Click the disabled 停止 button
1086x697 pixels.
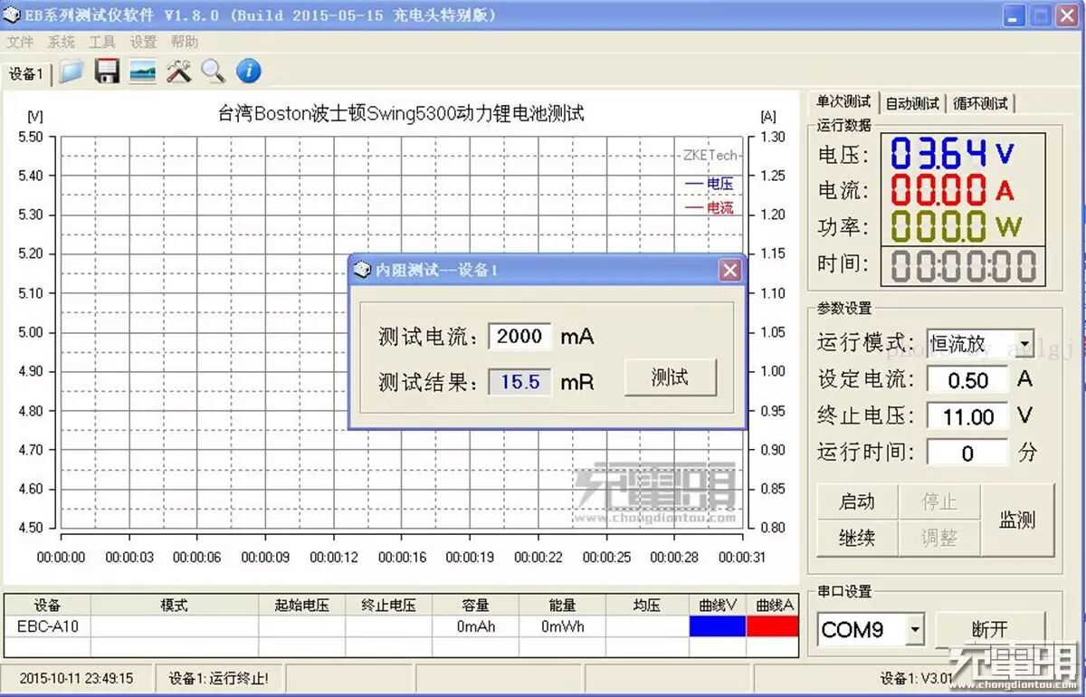(938, 501)
